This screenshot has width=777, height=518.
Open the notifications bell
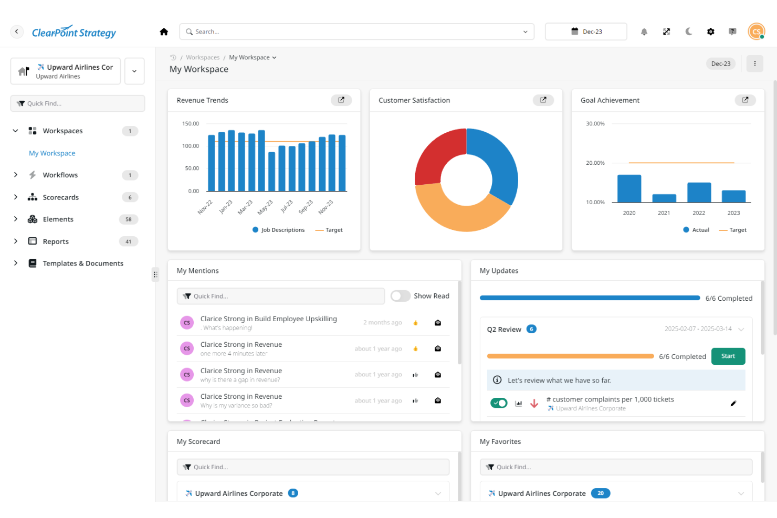[x=644, y=31]
